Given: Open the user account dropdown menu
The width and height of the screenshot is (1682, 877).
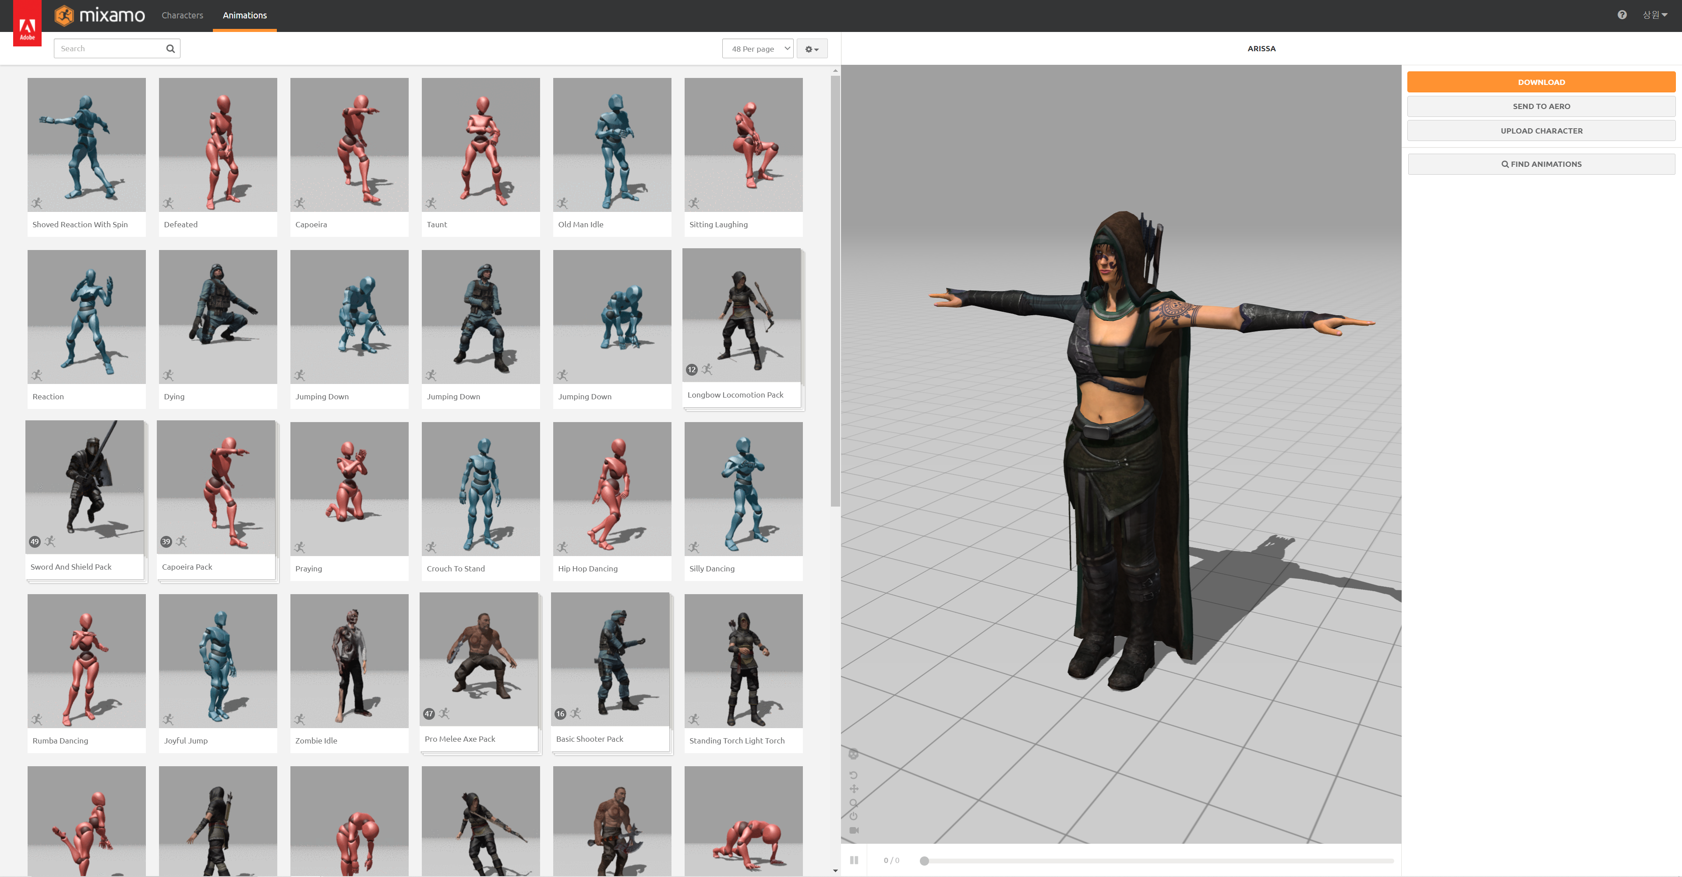Looking at the screenshot, I should (1654, 14).
